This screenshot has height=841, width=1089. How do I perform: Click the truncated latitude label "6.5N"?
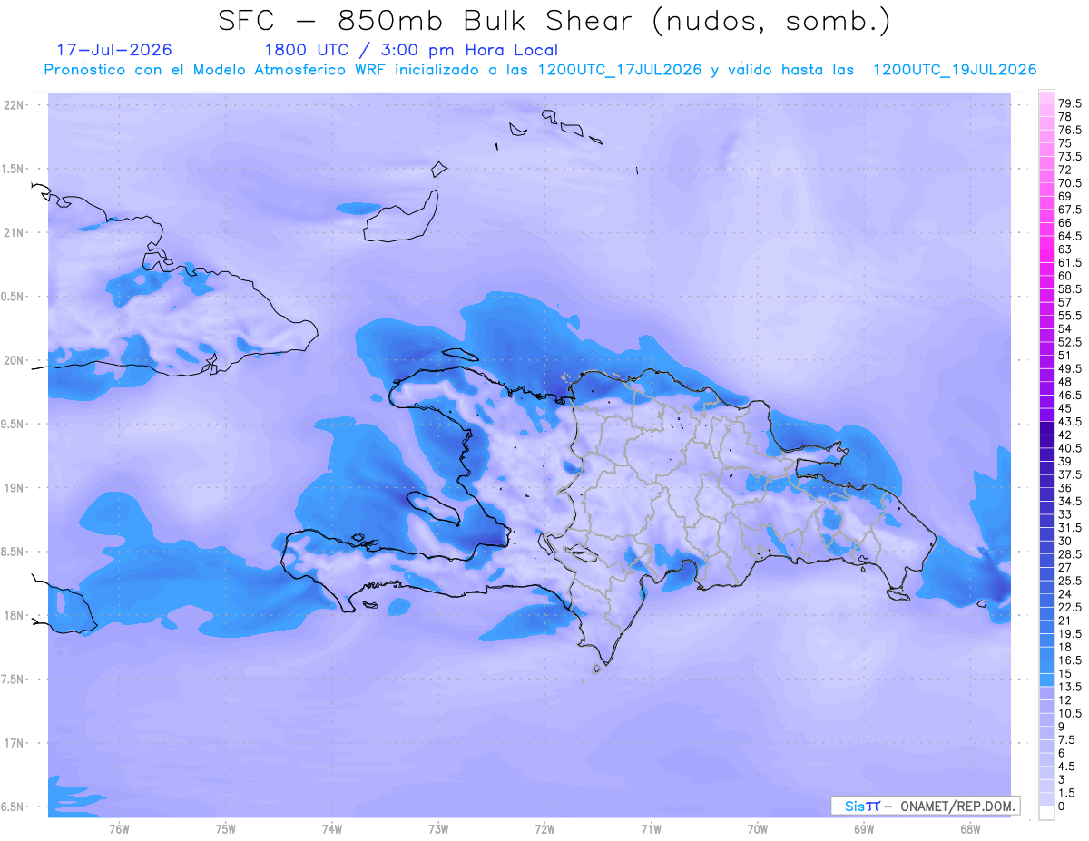coord(13,807)
